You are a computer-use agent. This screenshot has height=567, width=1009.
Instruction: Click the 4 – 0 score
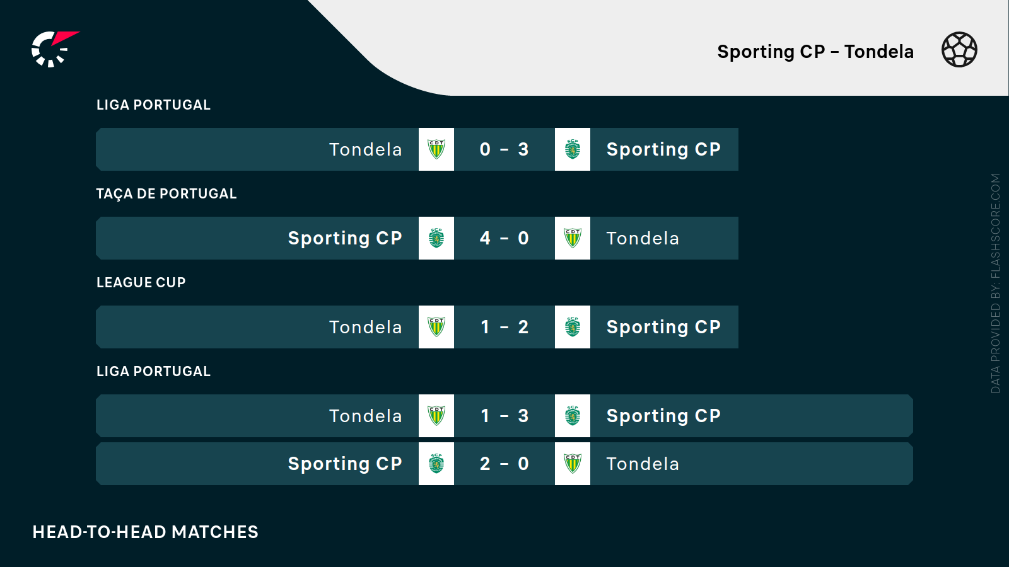point(504,238)
